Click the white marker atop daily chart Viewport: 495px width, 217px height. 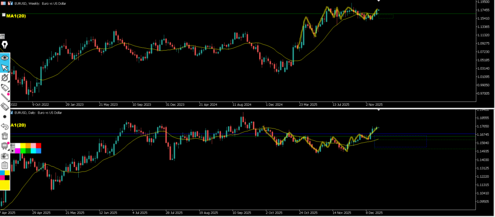378,111
